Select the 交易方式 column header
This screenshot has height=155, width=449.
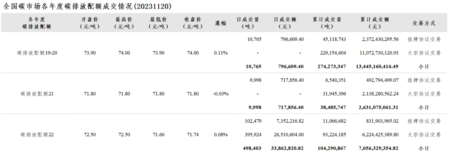pos(424,23)
